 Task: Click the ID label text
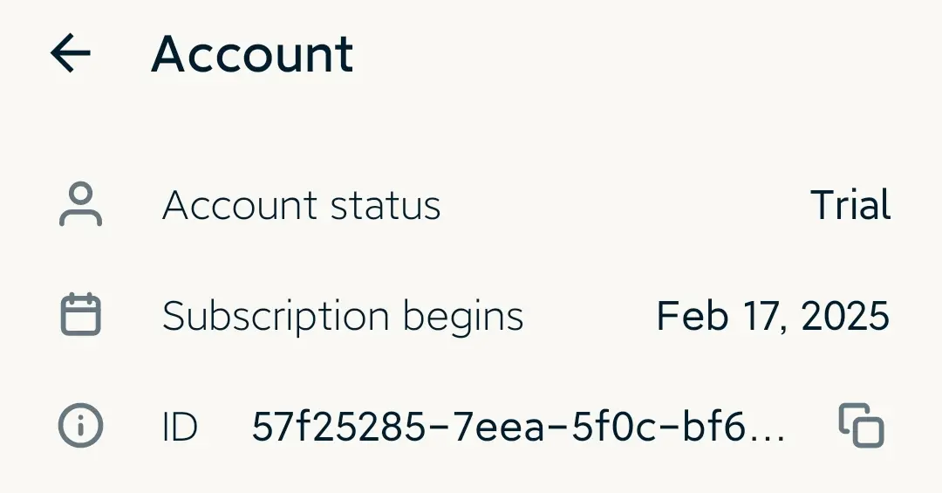[180, 428]
